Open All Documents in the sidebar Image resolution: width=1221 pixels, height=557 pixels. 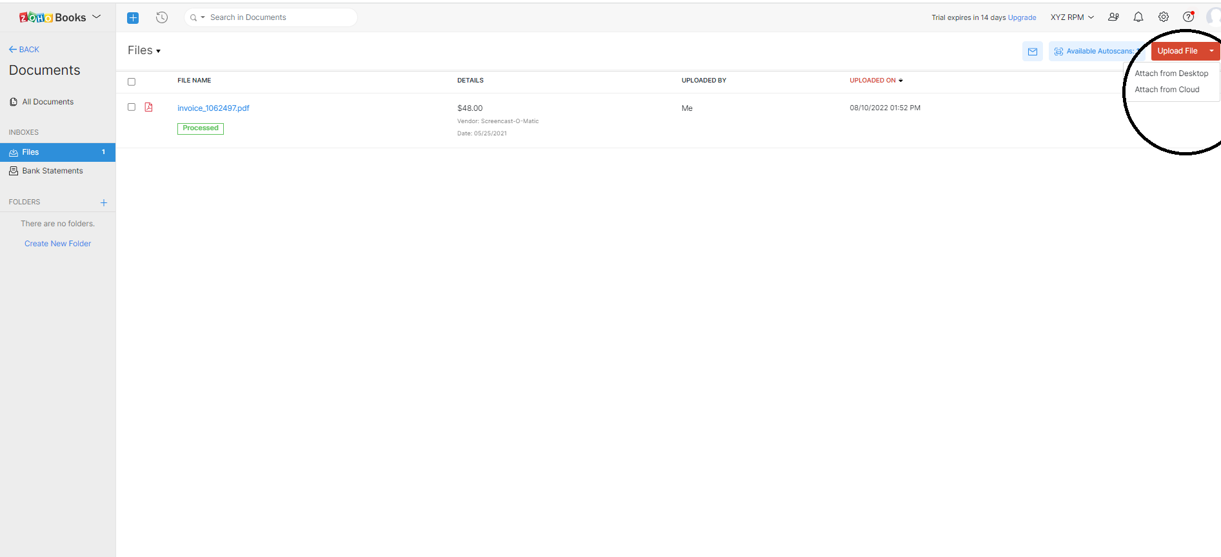pos(48,102)
